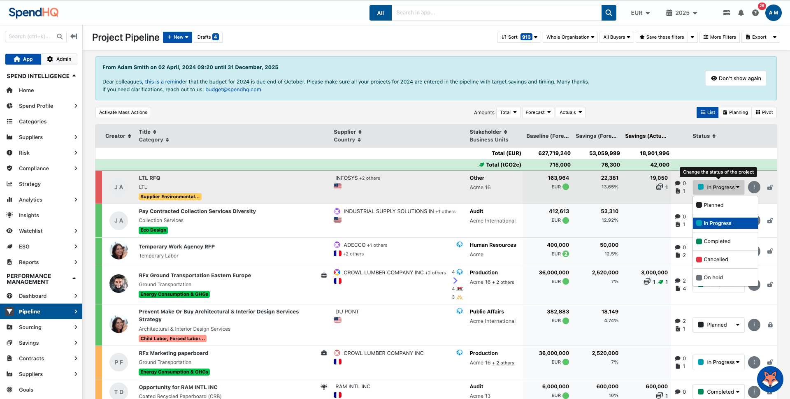790x399 pixels.
Task: Open the EUR currency dropdown
Action: 640,13
